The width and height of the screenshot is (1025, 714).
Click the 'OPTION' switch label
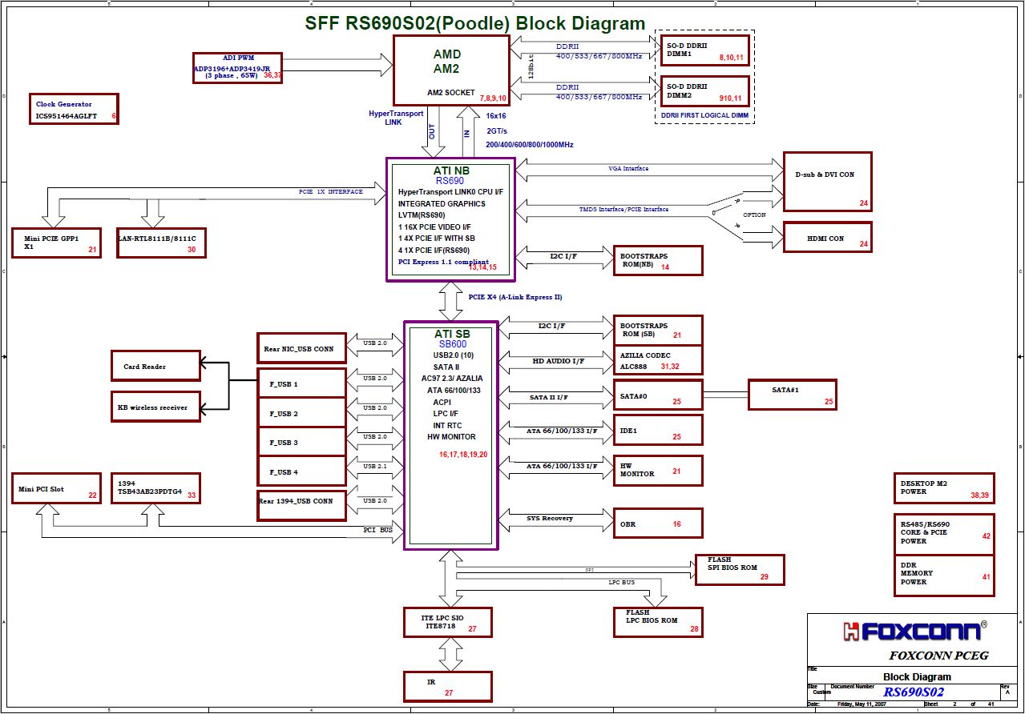pos(754,215)
